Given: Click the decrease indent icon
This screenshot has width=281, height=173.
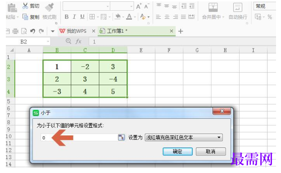Looking at the screenshot, I should (x=184, y=6).
